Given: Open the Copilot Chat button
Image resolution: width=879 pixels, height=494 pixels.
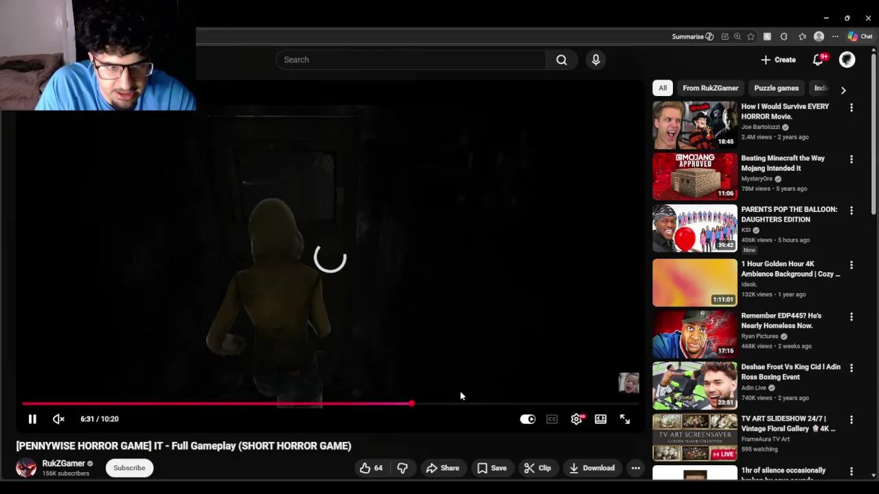Looking at the screenshot, I should click(x=860, y=37).
